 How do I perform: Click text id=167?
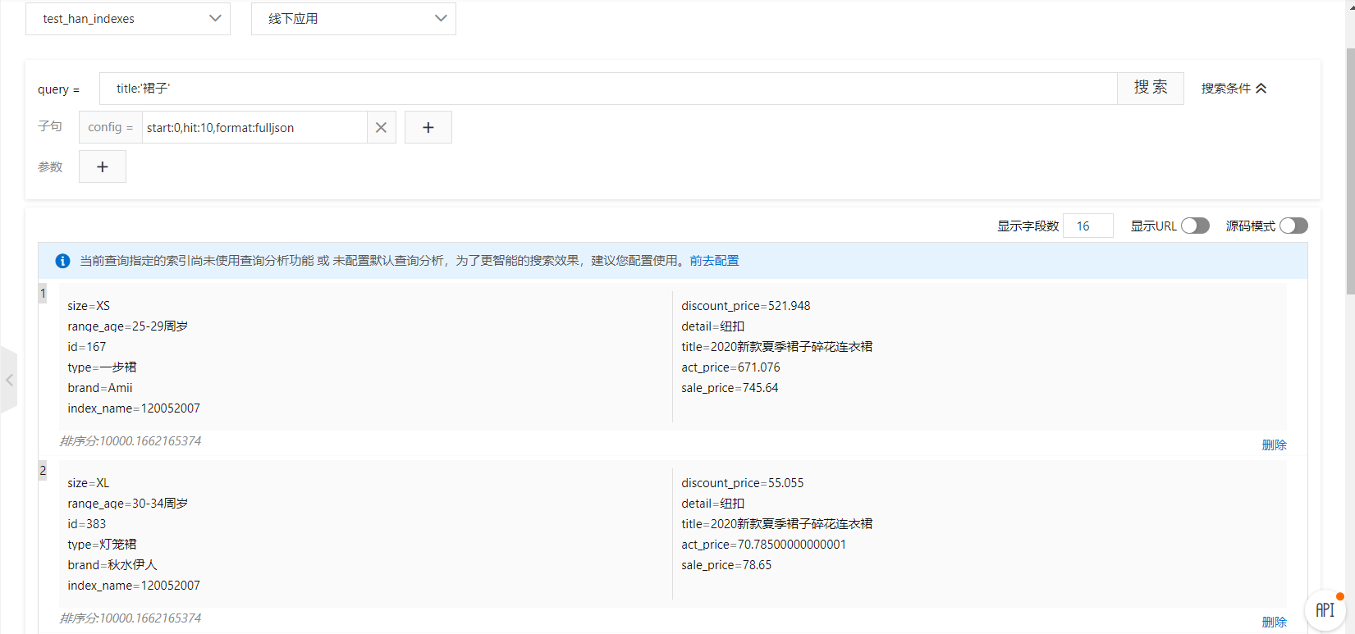(87, 347)
